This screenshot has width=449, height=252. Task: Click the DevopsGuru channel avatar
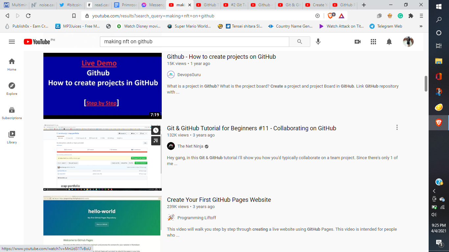click(x=171, y=74)
